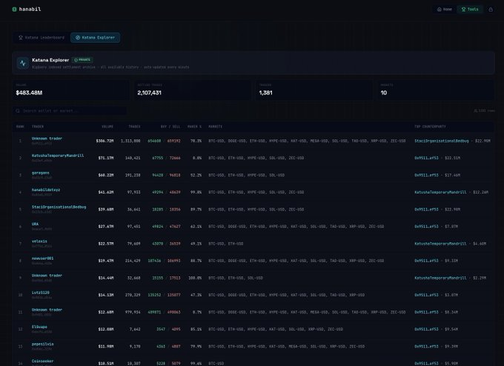Click the 7,642 trades cell

click(x=135, y=329)
